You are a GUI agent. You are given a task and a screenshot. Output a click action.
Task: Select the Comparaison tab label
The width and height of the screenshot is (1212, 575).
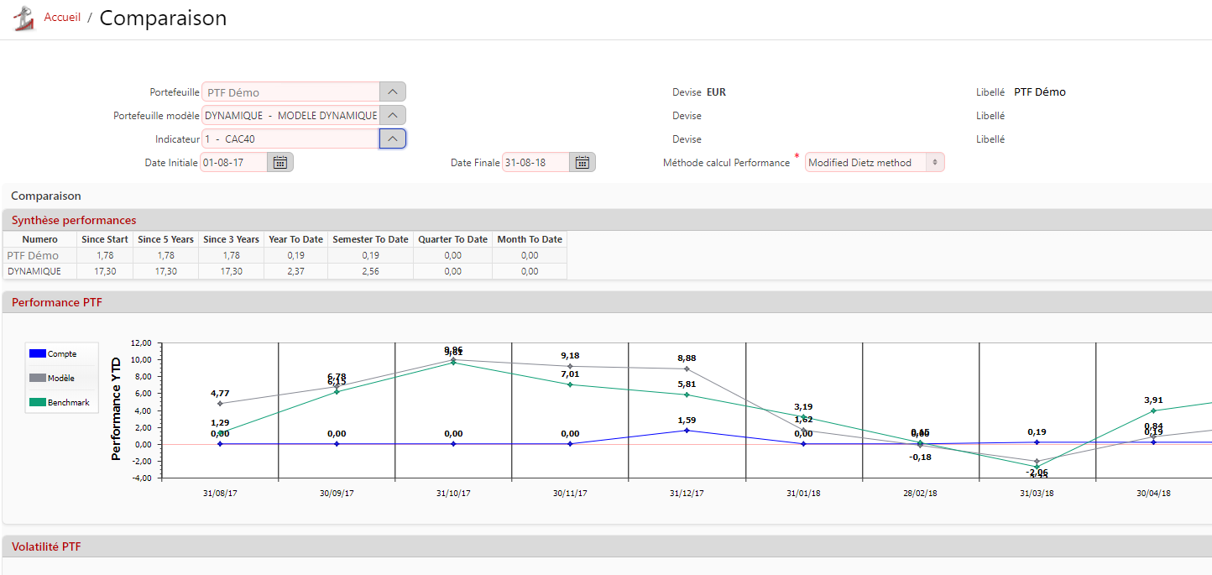pos(46,196)
